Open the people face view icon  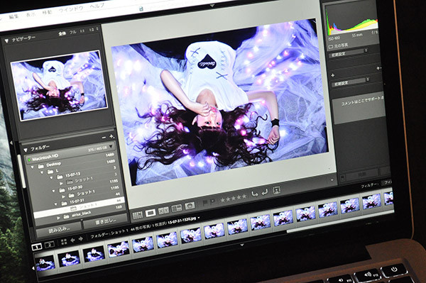click(190, 206)
